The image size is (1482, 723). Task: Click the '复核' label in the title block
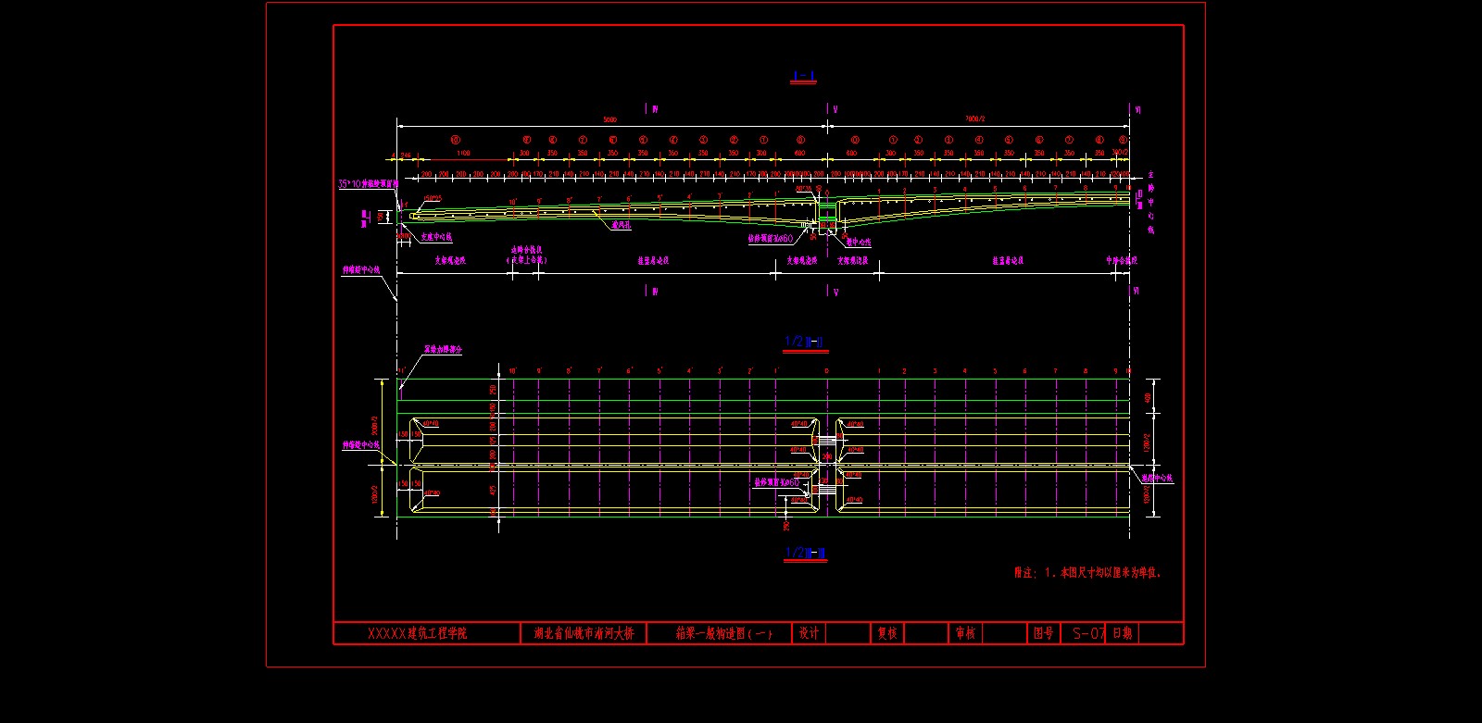[x=887, y=633]
